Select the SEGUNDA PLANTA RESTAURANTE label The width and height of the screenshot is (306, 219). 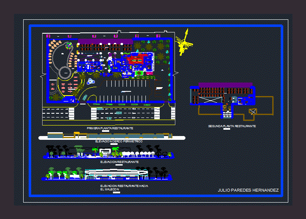pyautogui.click(x=232, y=126)
